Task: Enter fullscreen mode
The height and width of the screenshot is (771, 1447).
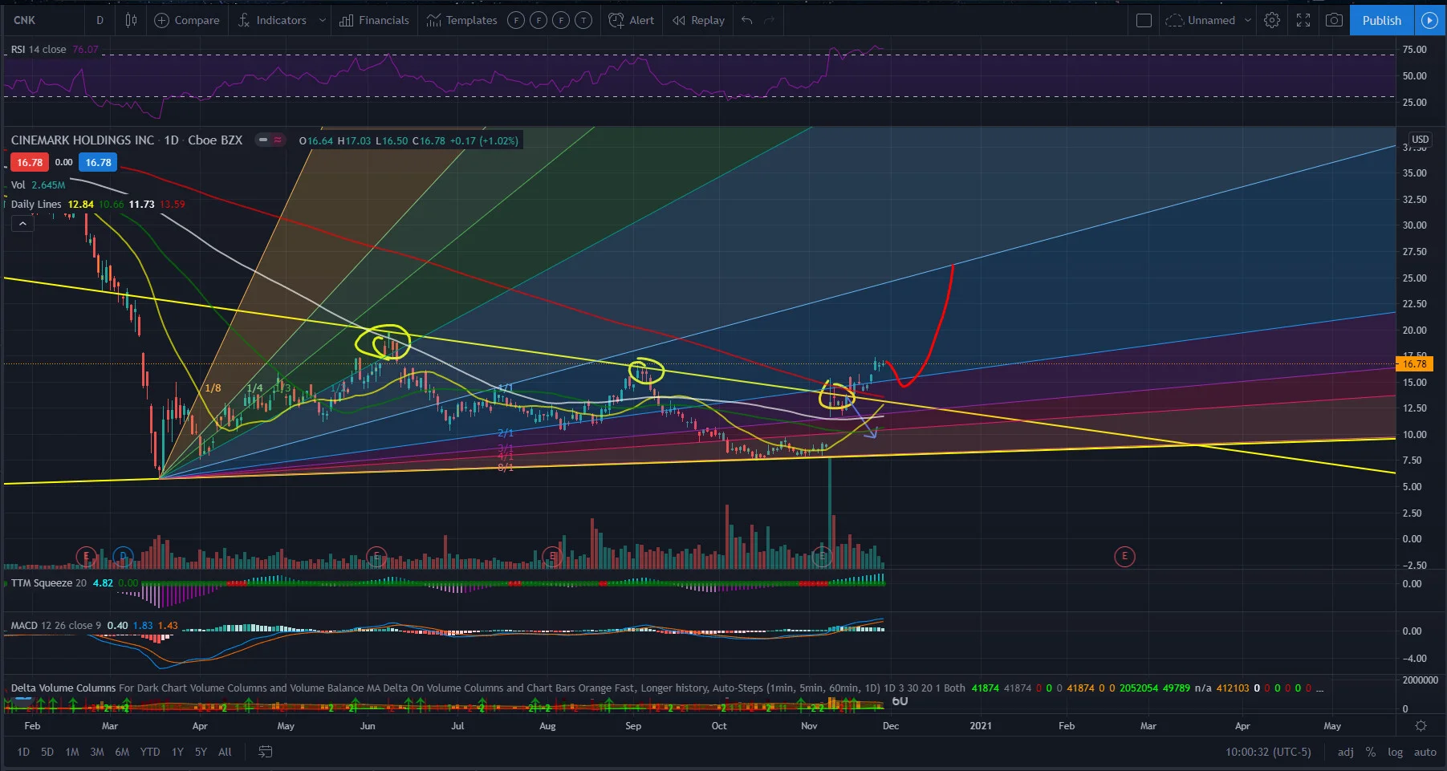Action: click(x=1303, y=20)
